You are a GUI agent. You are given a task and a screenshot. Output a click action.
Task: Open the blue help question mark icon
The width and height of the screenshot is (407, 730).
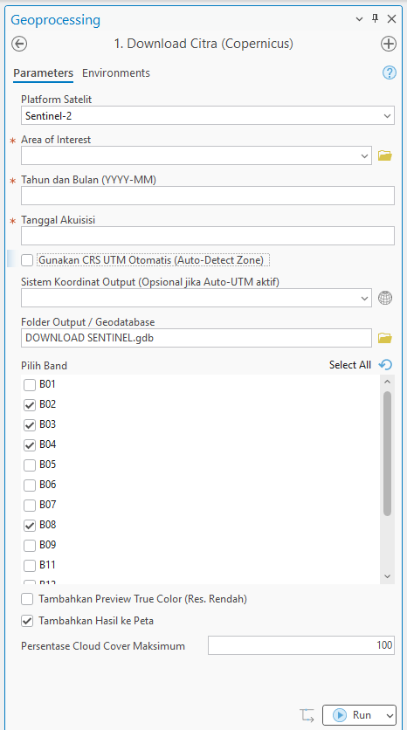[390, 72]
